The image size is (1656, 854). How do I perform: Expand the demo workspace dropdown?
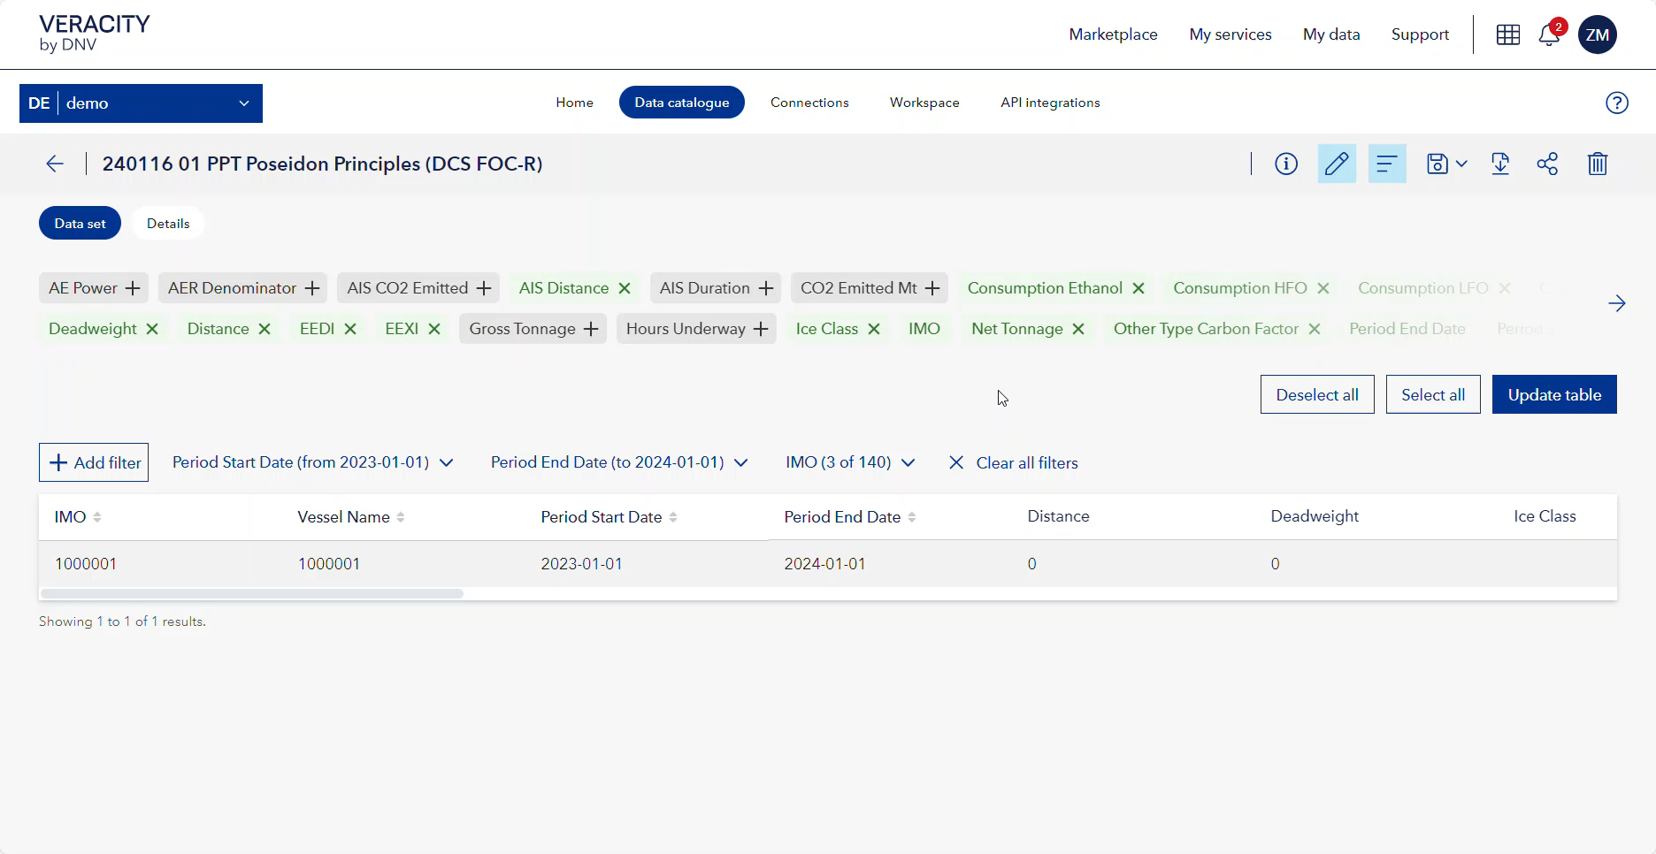244,103
